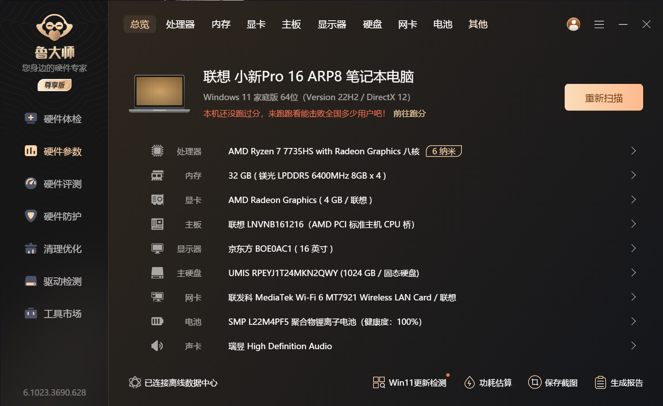Click the 处理器 chip icon

[x=157, y=151]
